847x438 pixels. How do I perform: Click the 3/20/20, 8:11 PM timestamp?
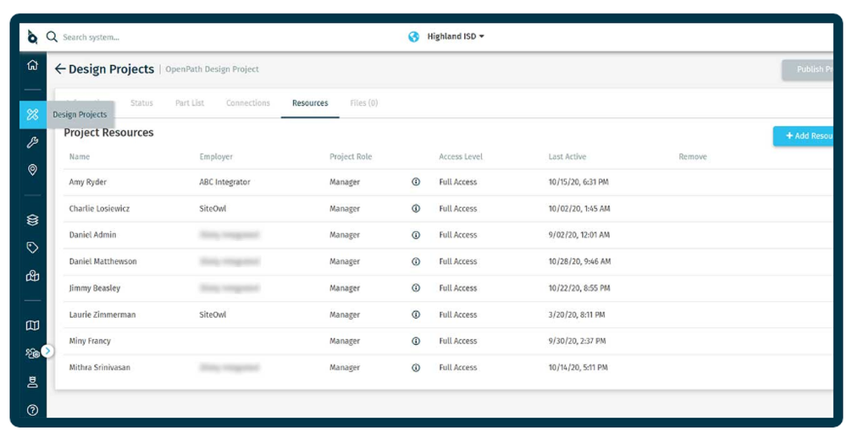(577, 315)
